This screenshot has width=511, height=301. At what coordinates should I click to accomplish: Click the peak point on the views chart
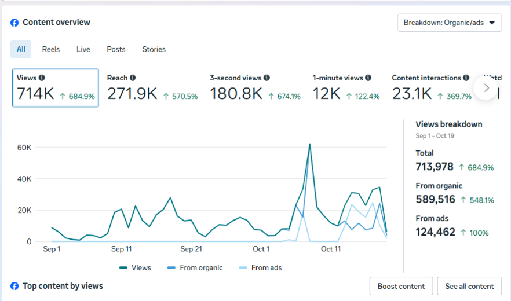pos(309,144)
